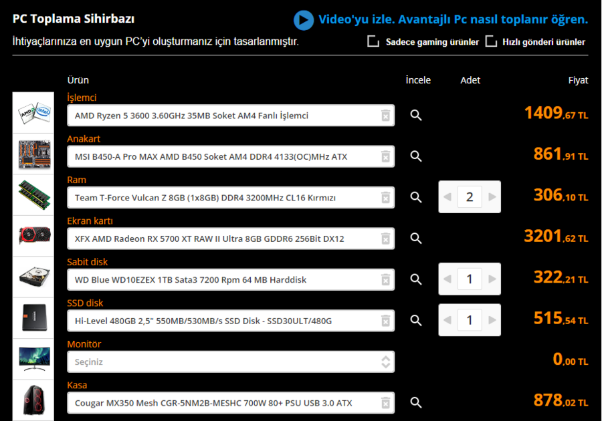Viewport: 602px width, 421px height.
Task: Inspect the XFX Radeon RX 5700 XT card
Action: (416, 239)
